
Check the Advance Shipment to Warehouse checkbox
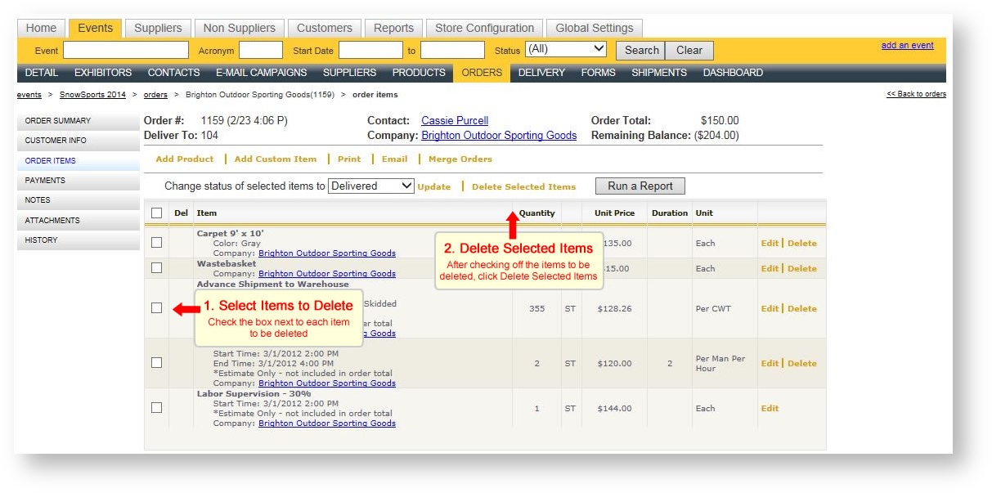click(x=155, y=308)
